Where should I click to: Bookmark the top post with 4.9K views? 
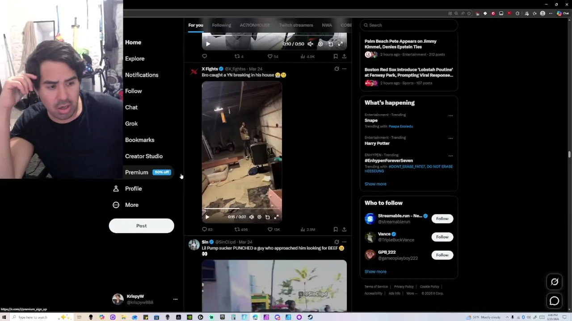[336, 56]
